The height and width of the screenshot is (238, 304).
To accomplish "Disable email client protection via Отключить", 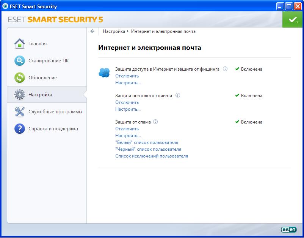I will pyautogui.click(x=127, y=102).
